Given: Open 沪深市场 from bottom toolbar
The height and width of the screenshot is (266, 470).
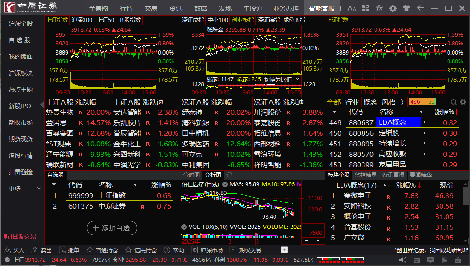Looking at the screenshot, I should (207, 250).
